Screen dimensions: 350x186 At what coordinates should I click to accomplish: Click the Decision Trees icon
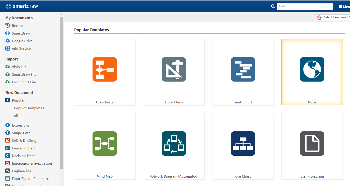(x=8, y=156)
